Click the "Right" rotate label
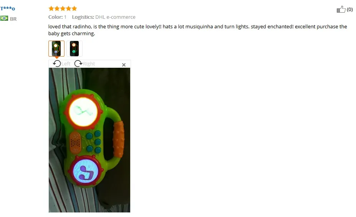This screenshot has height=217, width=356. click(x=89, y=64)
